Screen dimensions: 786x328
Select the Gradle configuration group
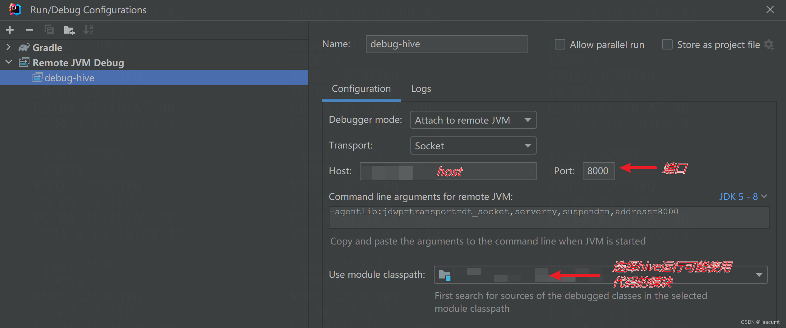coord(47,48)
